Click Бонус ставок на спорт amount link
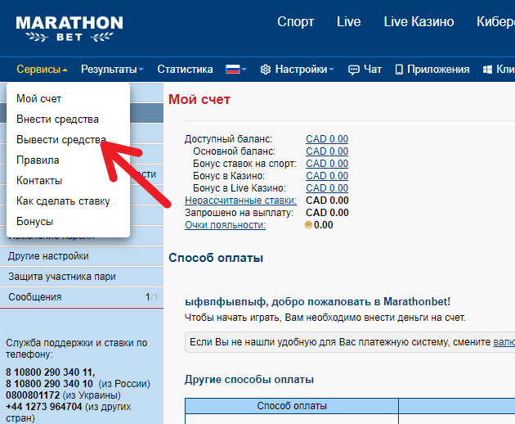Screen dimensions: 515x424 327,164
